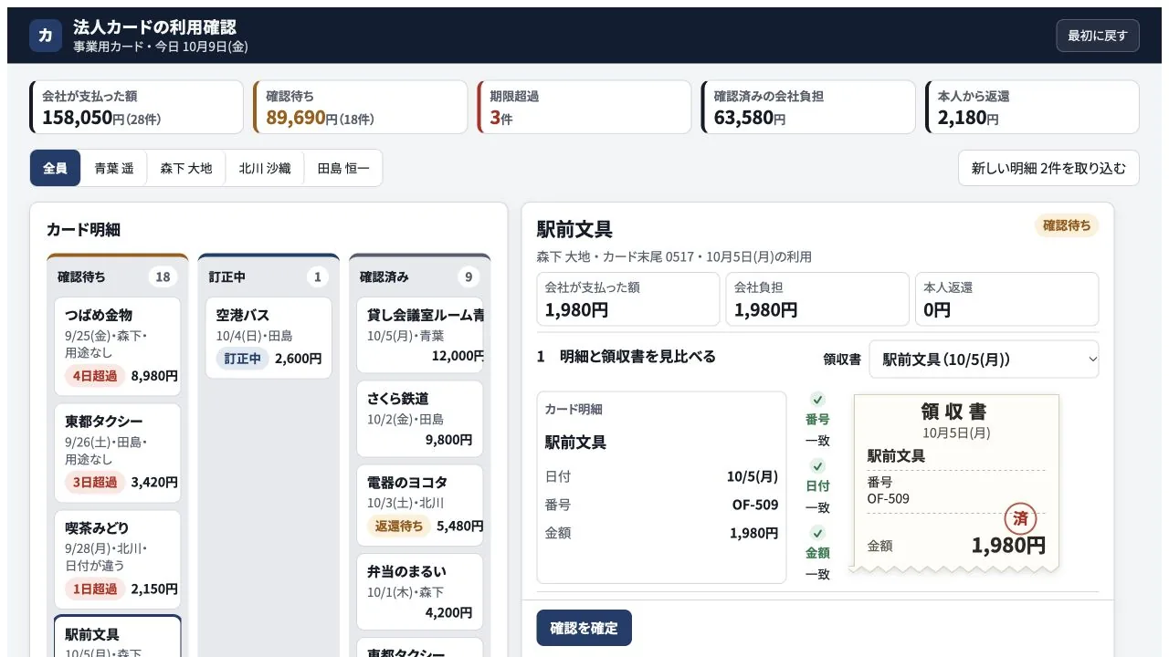
Task: Click the 返還待ち badge on 電器のヨコタ
Action: pos(399,526)
